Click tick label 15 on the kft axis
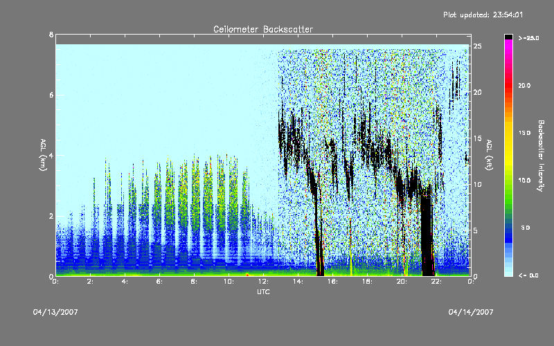This screenshot has height=346, width=554. [477, 138]
